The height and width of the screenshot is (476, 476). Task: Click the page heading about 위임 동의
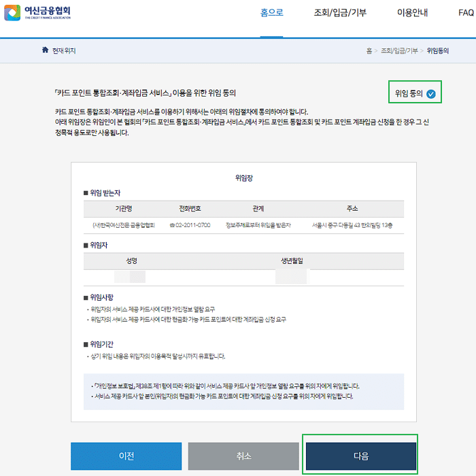[146, 93]
